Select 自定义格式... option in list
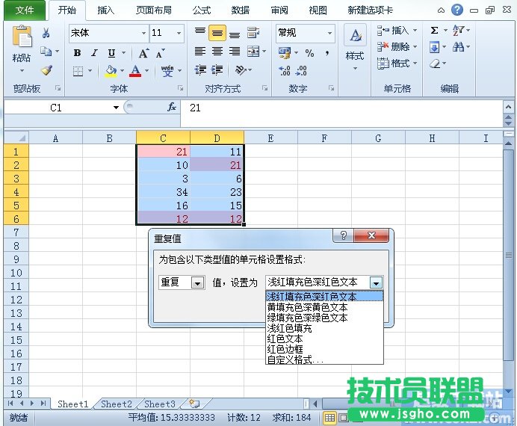The height and width of the screenshot is (426, 517). click(296, 359)
